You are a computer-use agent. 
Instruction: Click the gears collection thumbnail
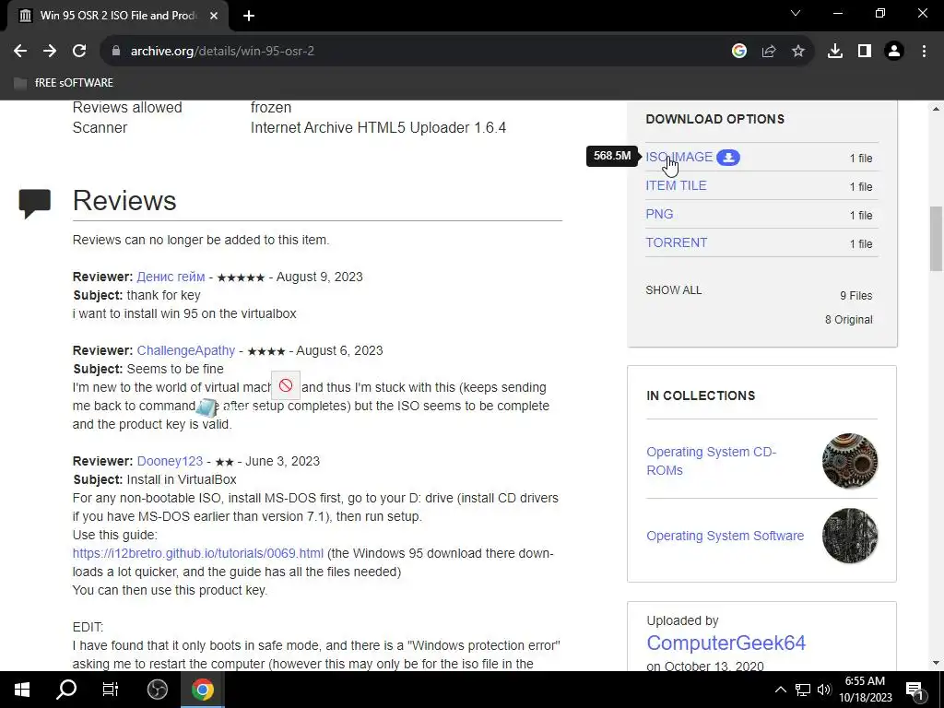849,461
